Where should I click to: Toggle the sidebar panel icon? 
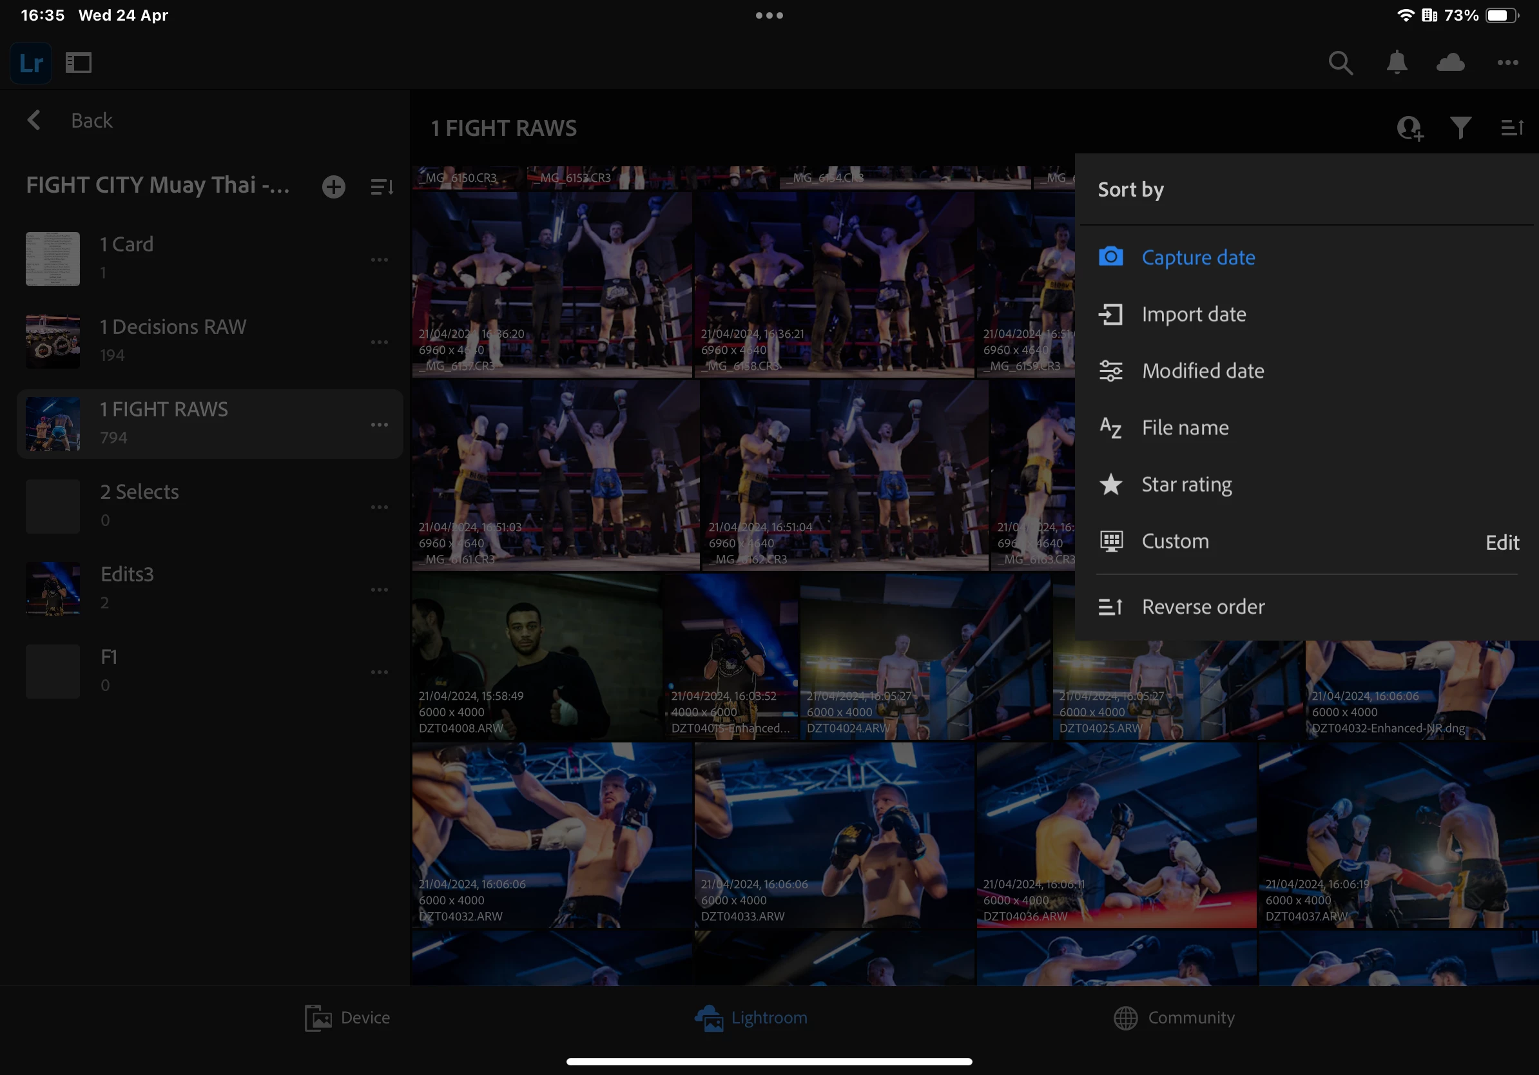pyautogui.click(x=79, y=63)
